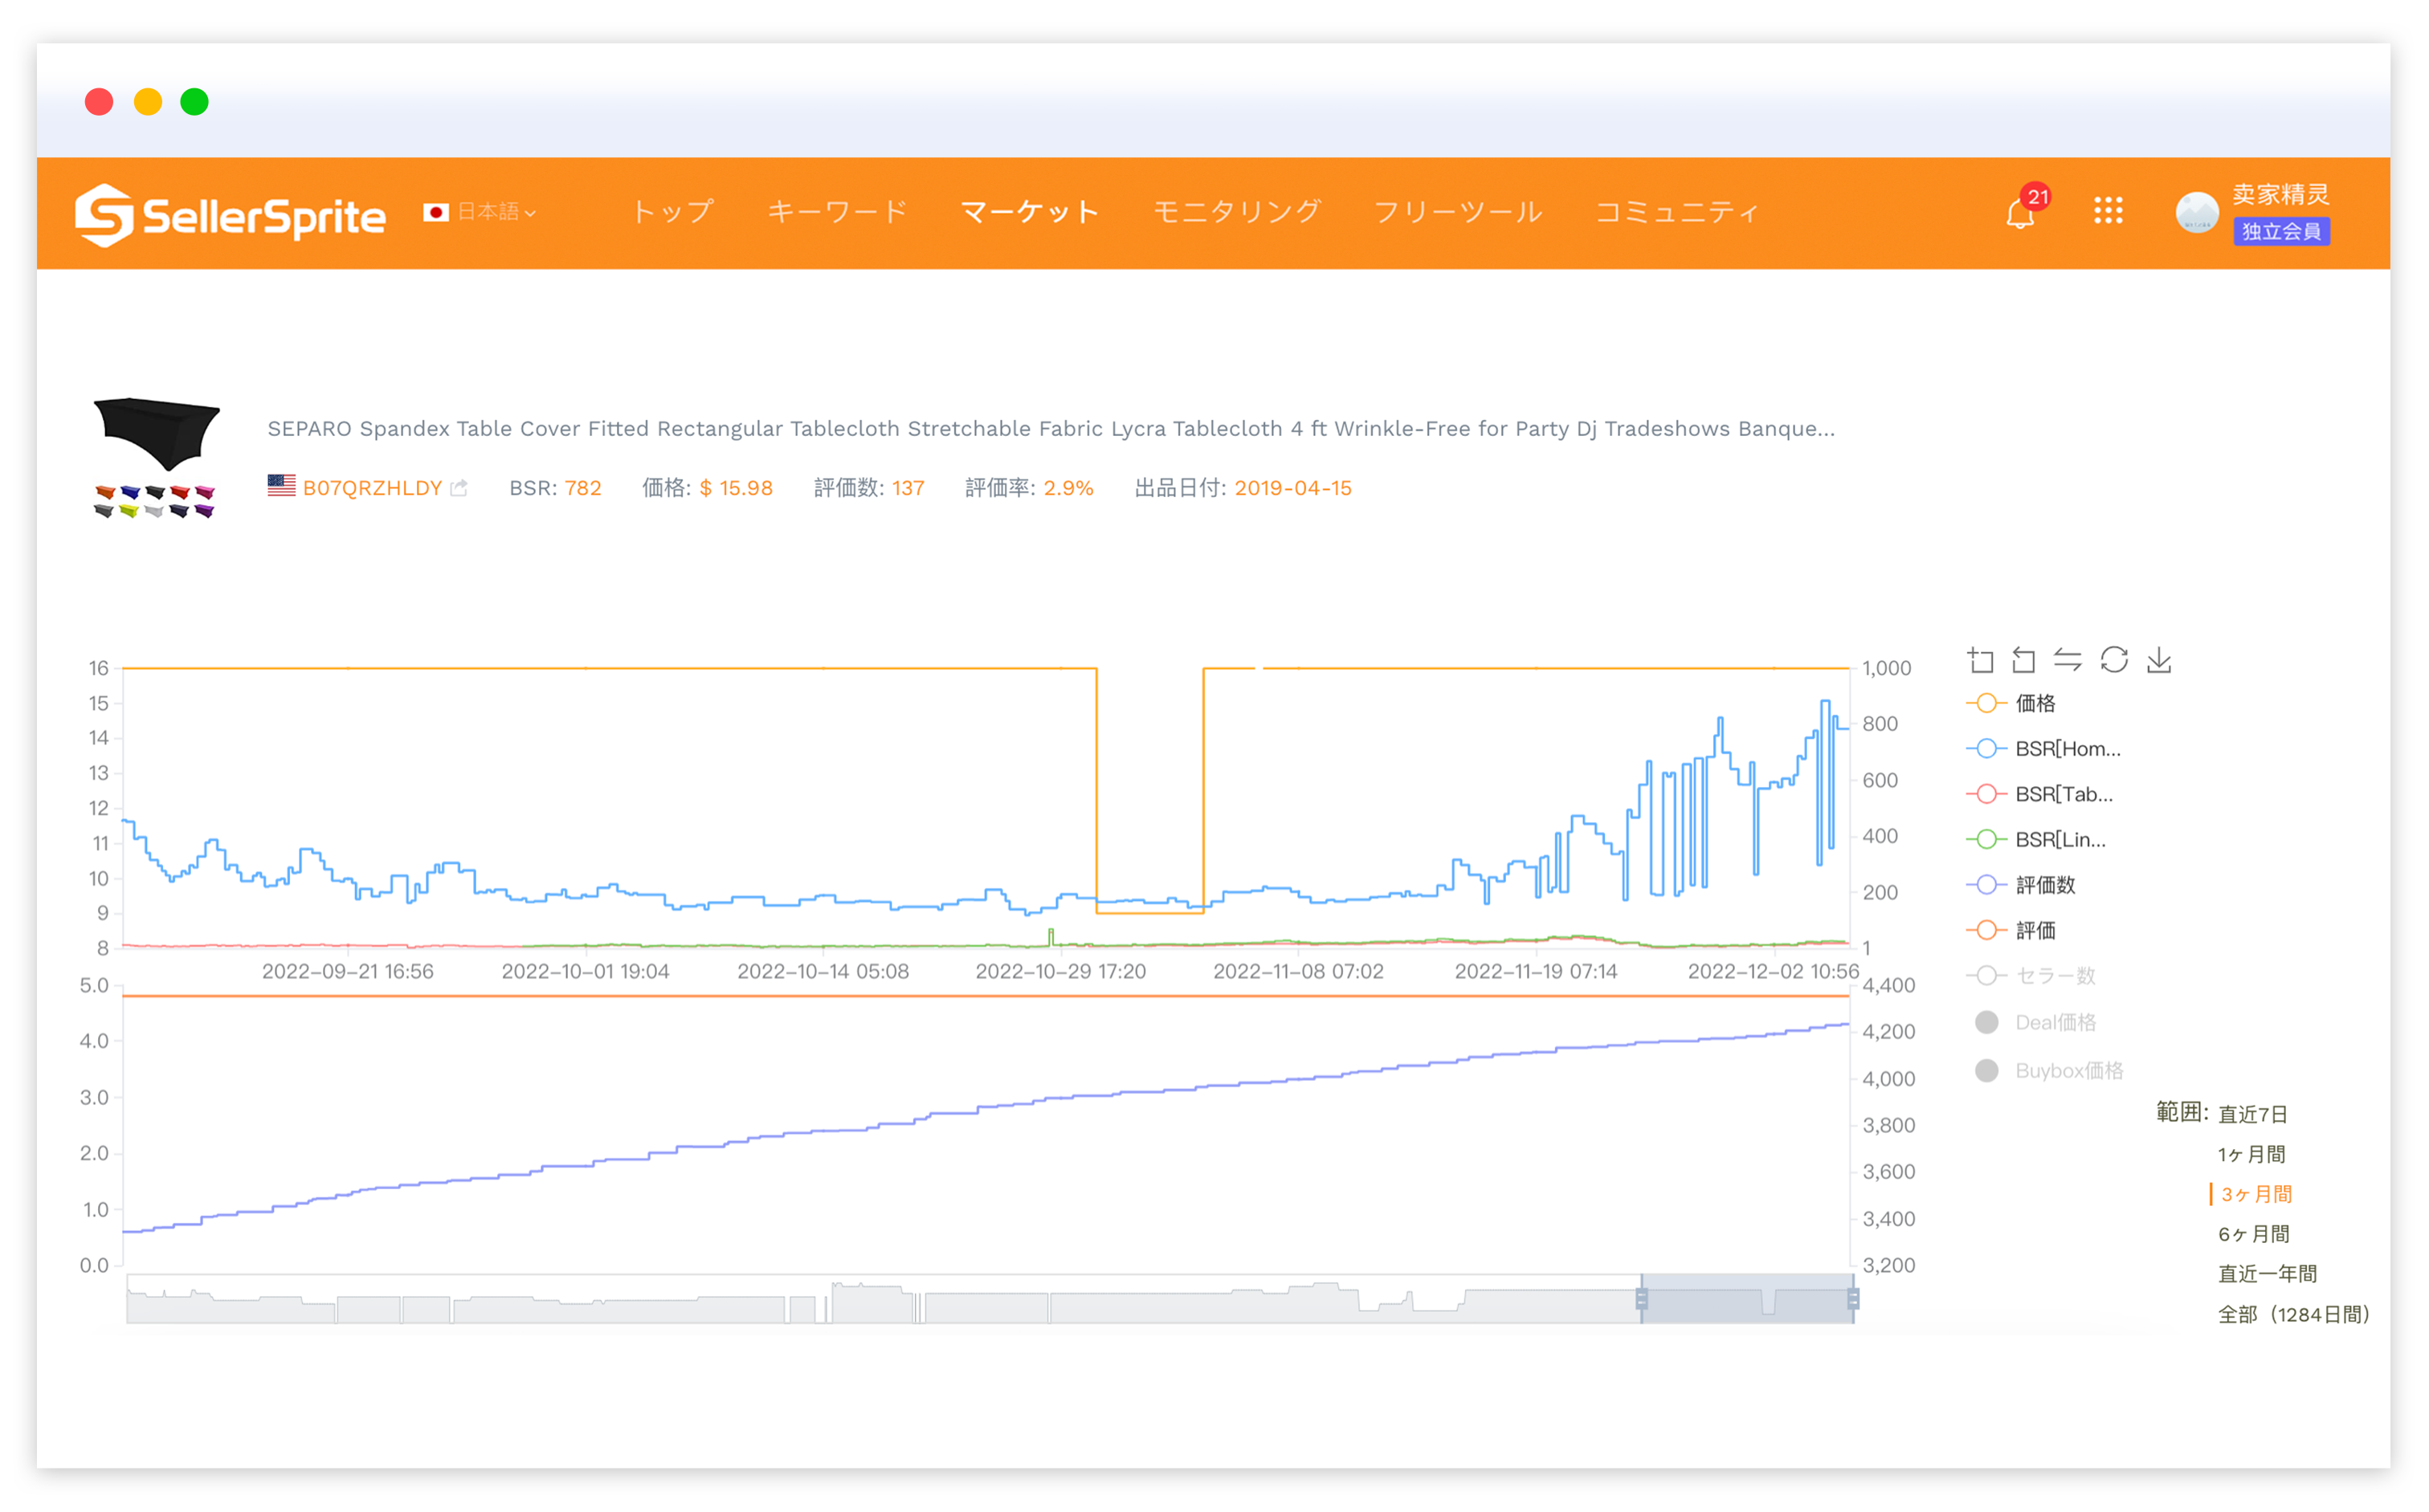Select the 直近7日 range
This screenshot has height=1512, width=2429.
click(x=2252, y=1115)
